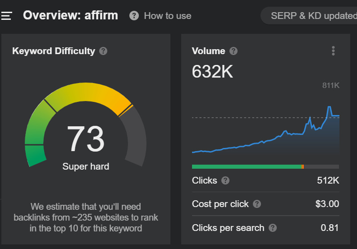The height and width of the screenshot is (249, 357).
Task: Click the Clicks row label
Action: click(205, 180)
